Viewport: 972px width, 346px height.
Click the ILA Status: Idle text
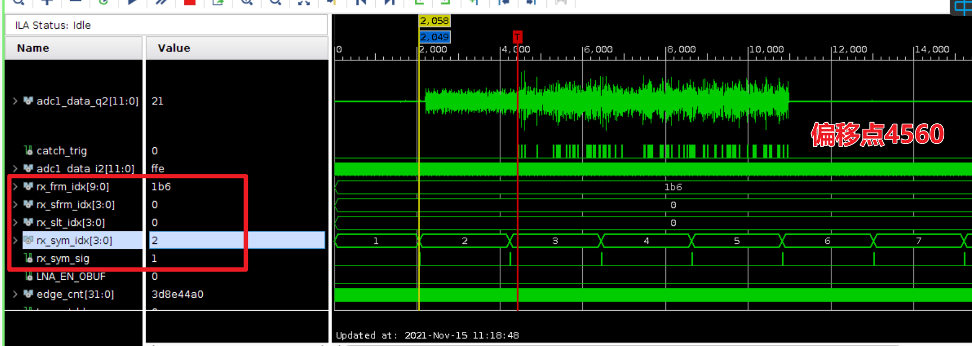[53, 25]
